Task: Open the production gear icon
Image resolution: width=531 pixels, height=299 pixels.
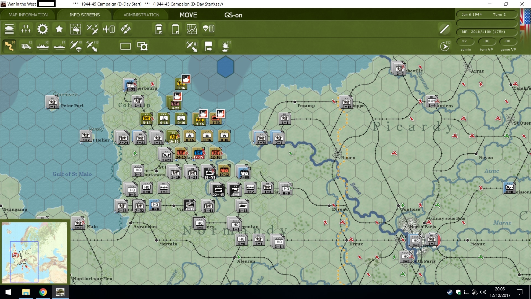Action: 42,29
